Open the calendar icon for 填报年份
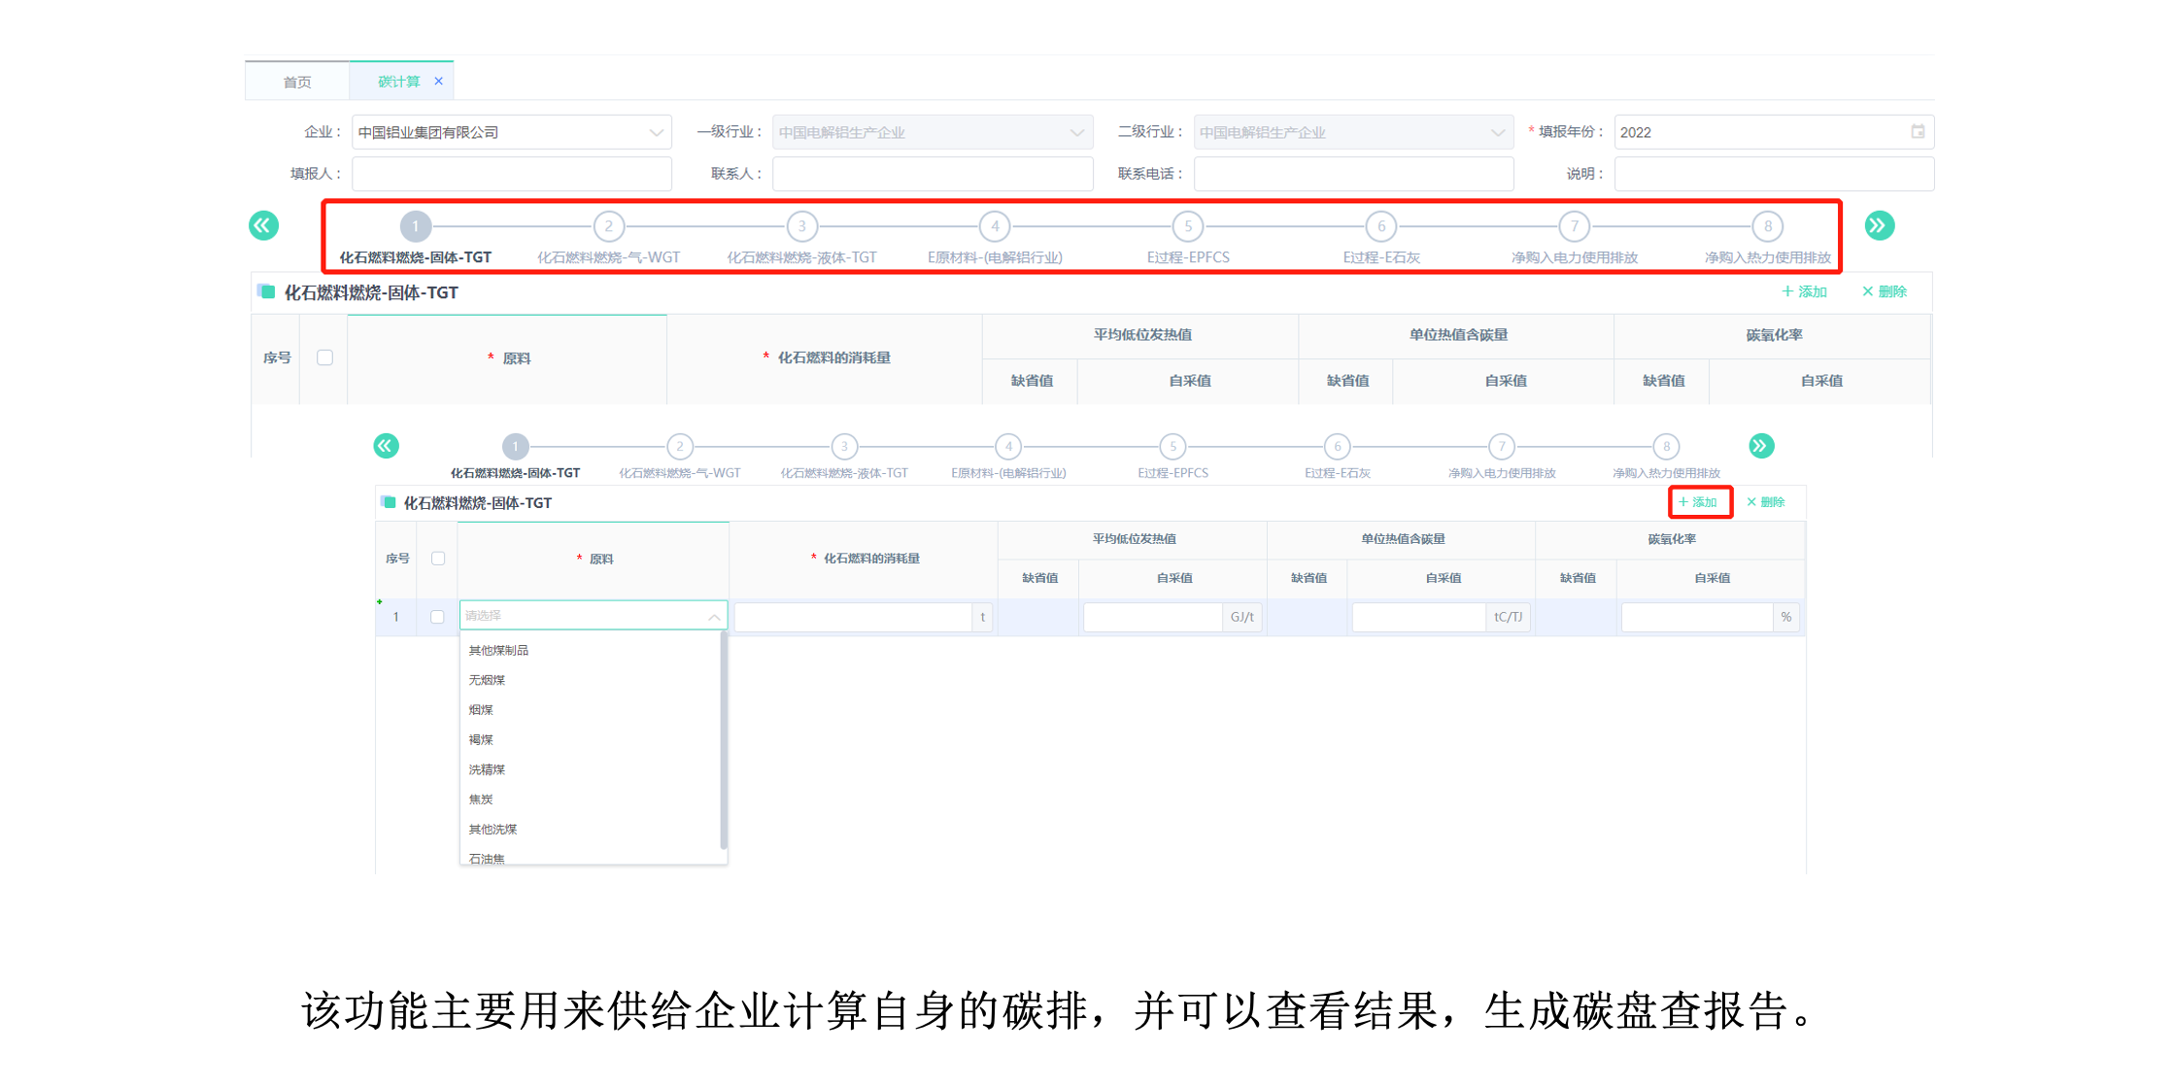Viewport: 2174px width, 1088px height. click(x=1918, y=132)
